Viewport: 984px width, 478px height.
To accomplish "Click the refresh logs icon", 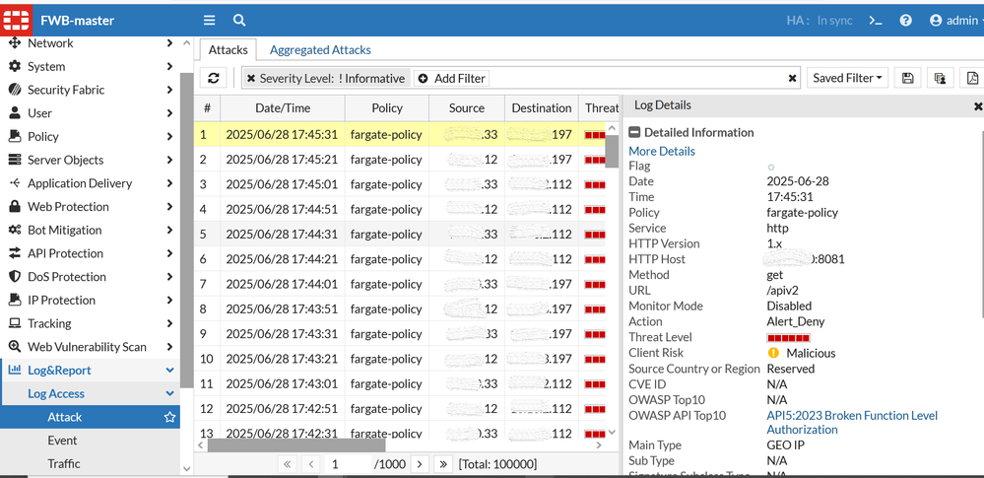I will (x=214, y=78).
